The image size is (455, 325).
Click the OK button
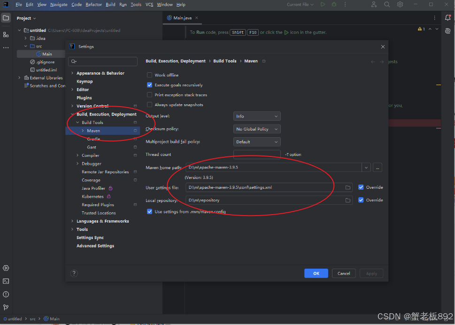click(316, 273)
